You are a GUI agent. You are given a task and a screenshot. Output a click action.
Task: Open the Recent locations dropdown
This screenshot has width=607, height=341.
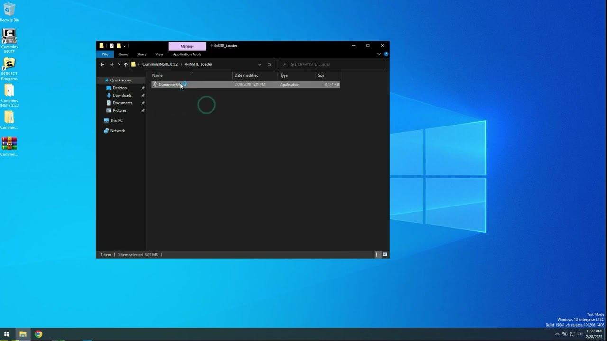pos(119,64)
